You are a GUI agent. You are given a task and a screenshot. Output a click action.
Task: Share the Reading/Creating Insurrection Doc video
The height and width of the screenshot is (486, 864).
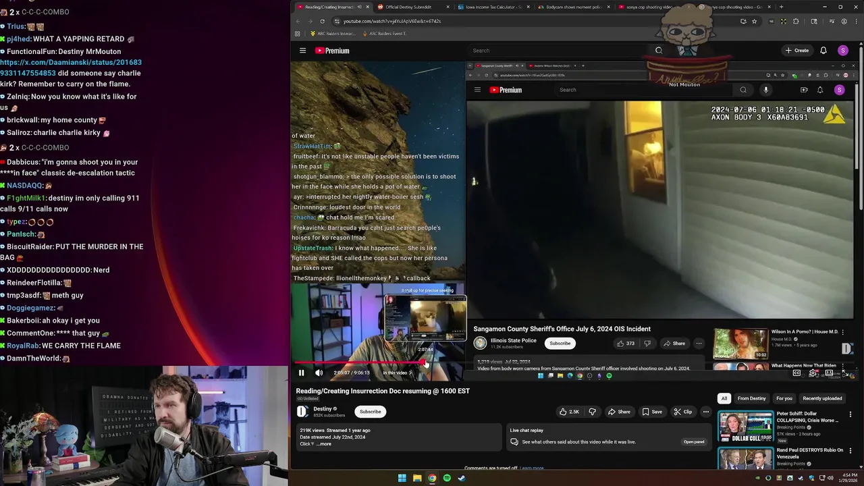click(619, 412)
